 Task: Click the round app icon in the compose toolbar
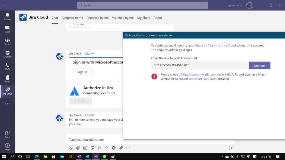[114, 148]
